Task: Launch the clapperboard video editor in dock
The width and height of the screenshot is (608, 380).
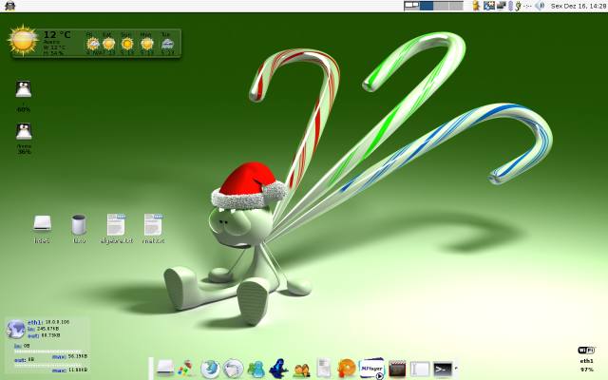Action: click(397, 369)
